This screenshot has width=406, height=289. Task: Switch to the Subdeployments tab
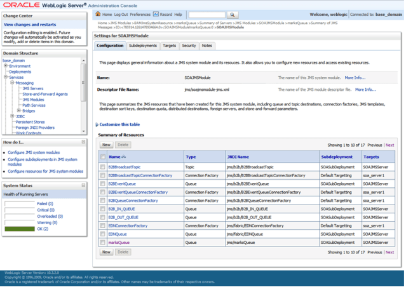(143, 46)
